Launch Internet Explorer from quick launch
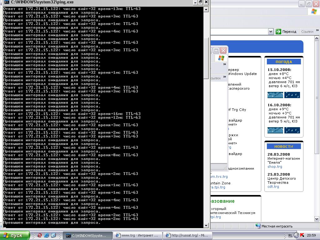320x240 pixels. pyautogui.click(x=47, y=235)
